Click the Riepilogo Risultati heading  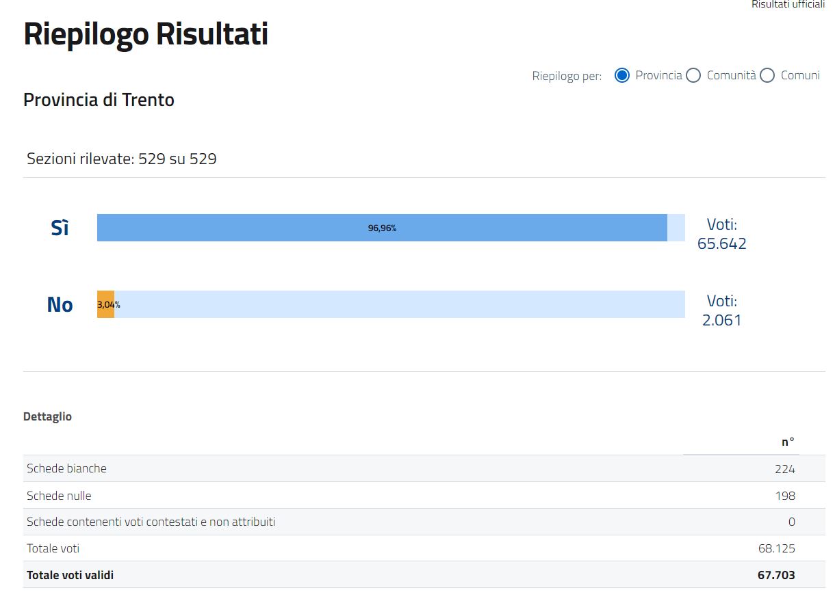(146, 34)
